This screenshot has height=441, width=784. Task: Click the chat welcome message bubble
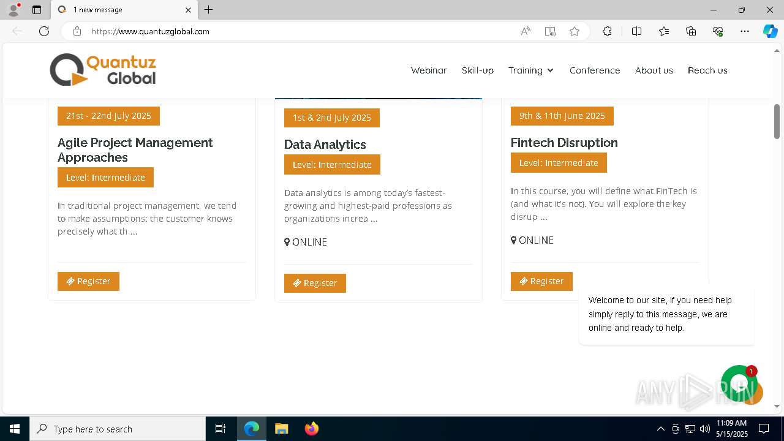666,314
